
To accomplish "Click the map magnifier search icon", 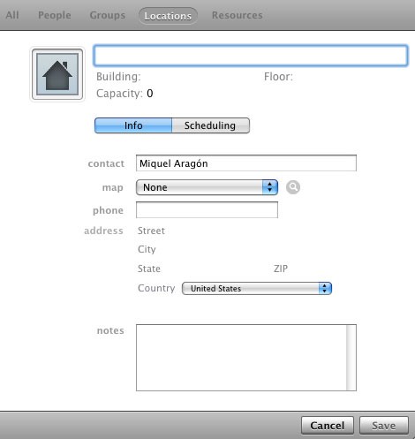I will click(293, 187).
